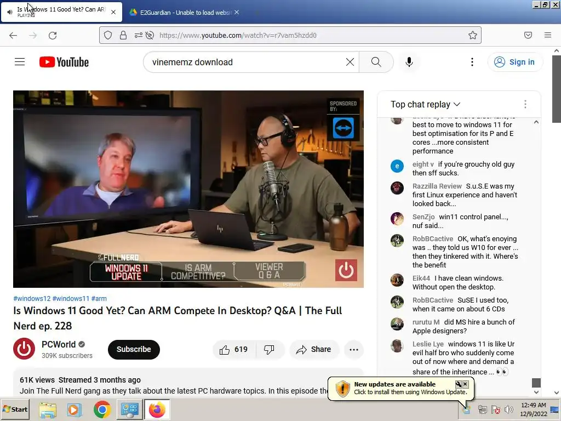Reload the page with the refresh icon
This screenshot has width=561, height=421.
53,35
